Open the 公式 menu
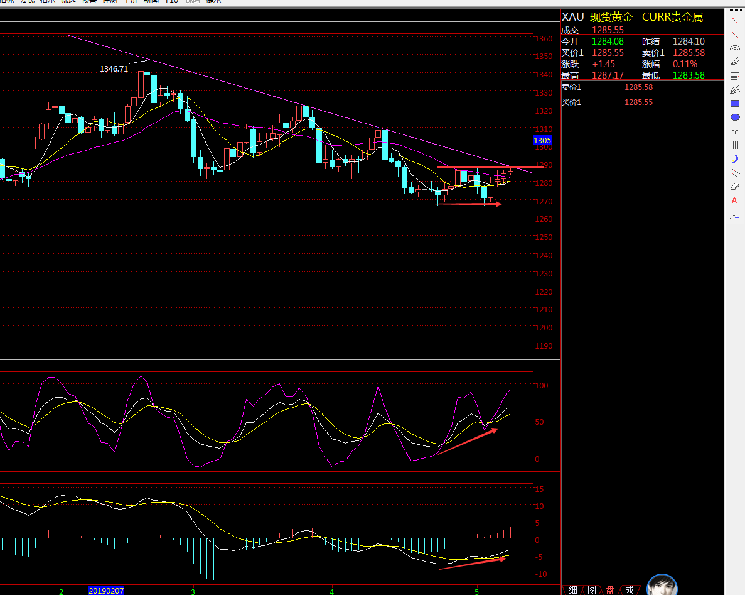The image size is (745, 595). click(27, 1)
